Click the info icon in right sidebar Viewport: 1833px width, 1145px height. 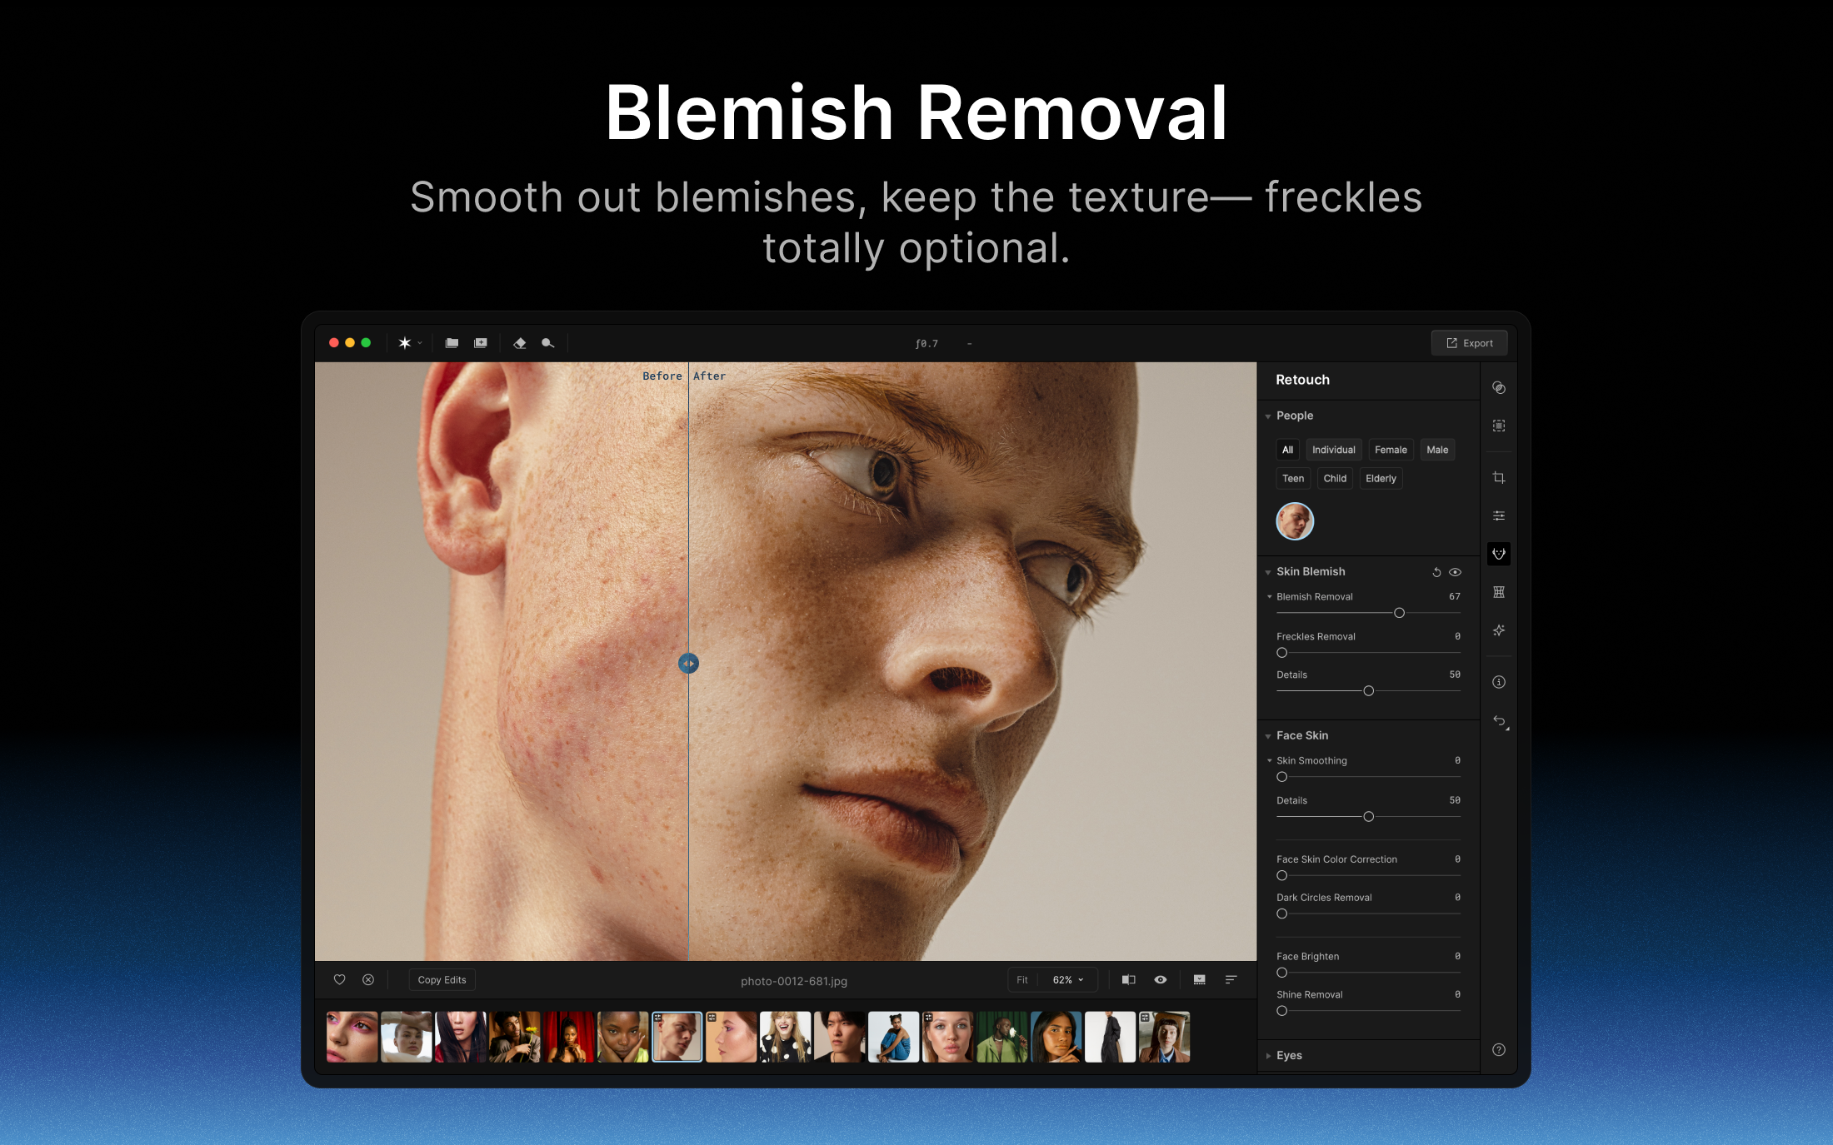1499,682
